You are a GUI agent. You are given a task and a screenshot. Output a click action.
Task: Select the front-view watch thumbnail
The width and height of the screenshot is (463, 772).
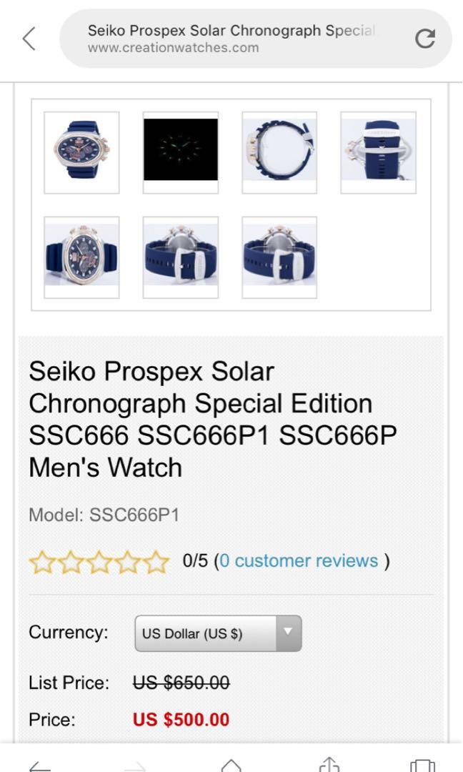pyautogui.click(x=81, y=152)
